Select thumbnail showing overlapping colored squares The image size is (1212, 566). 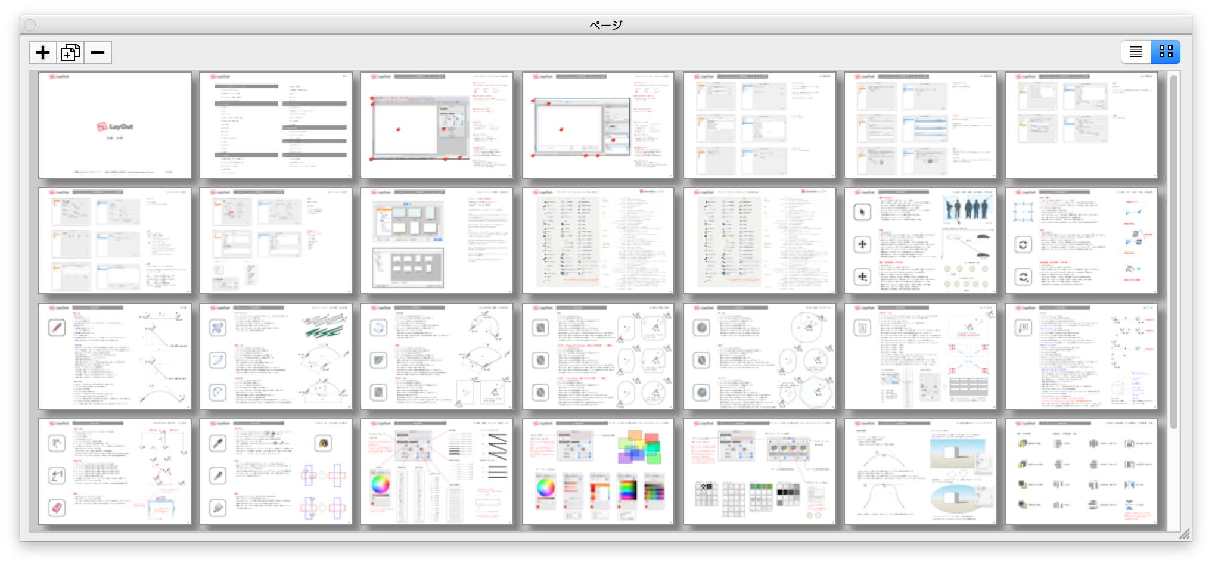598,472
